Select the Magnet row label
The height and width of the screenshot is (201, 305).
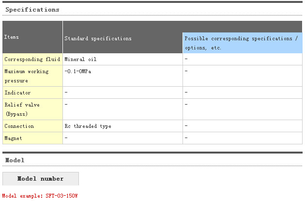click(x=14, y=138)
